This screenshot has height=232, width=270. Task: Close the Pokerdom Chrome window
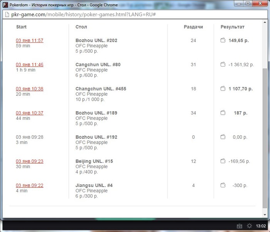point(260,3)
